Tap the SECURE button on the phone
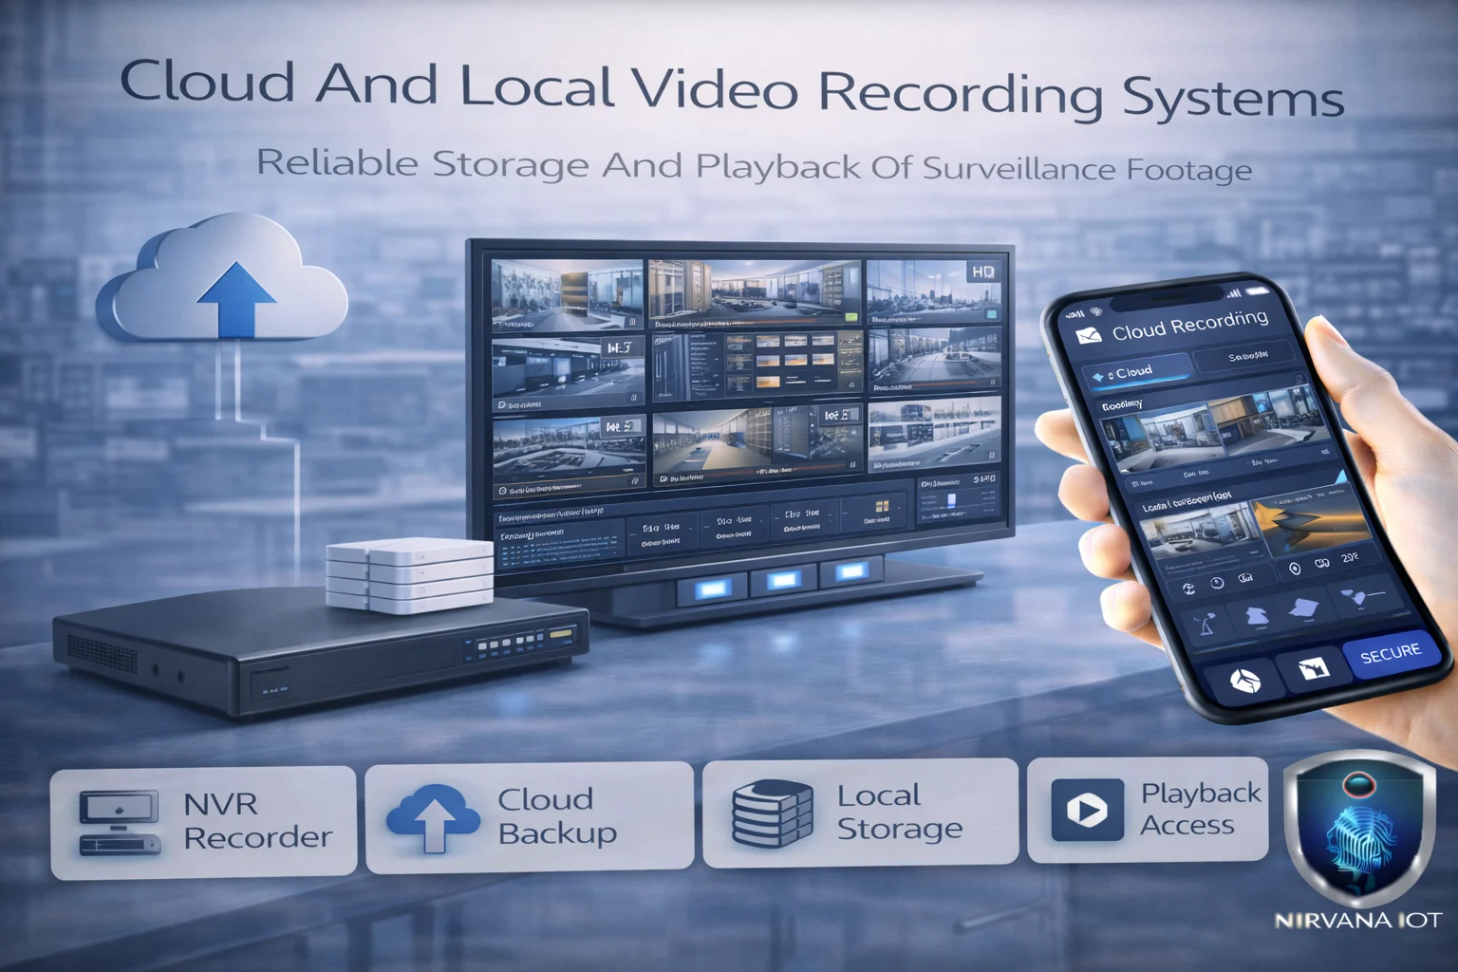1458x972 pixels. pos(1390,654)
